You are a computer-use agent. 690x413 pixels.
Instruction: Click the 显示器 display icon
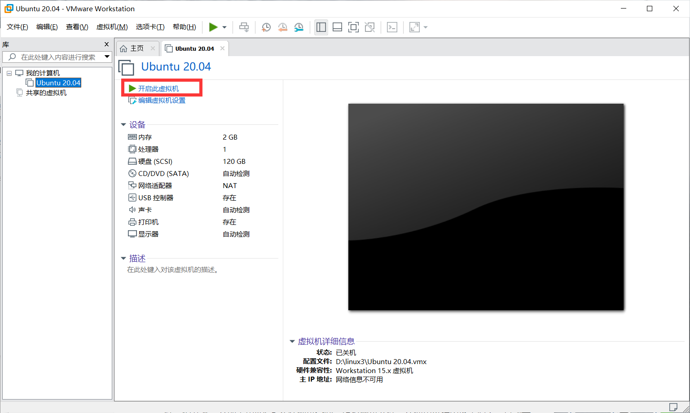pos(132,234)
